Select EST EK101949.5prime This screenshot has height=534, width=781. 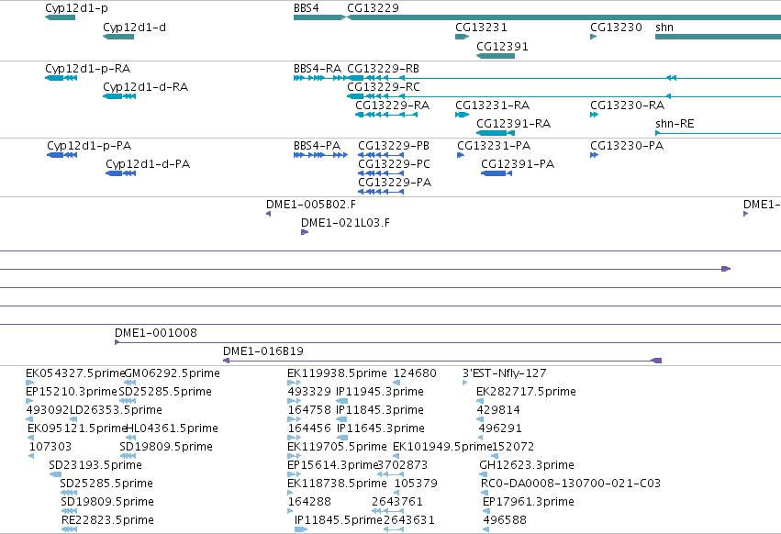(396, 456)
